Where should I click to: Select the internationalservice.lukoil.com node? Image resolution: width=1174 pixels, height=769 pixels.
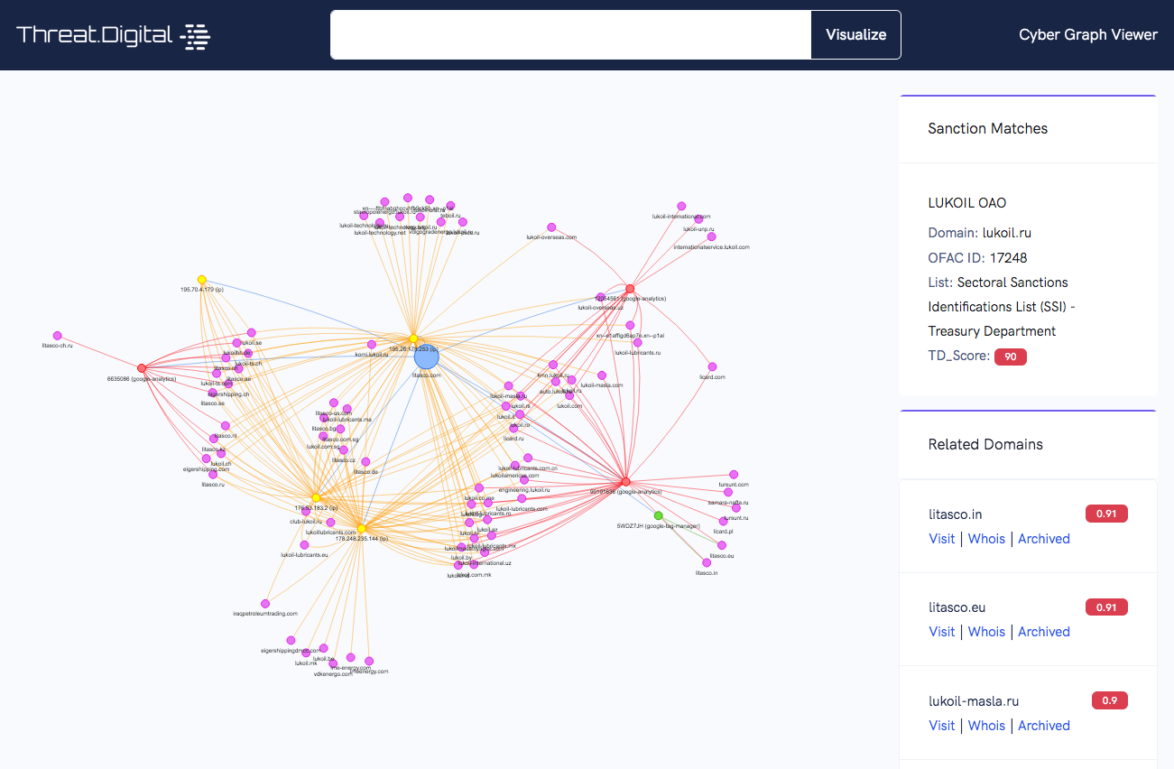pyautogui.click(x=711, y=236)
